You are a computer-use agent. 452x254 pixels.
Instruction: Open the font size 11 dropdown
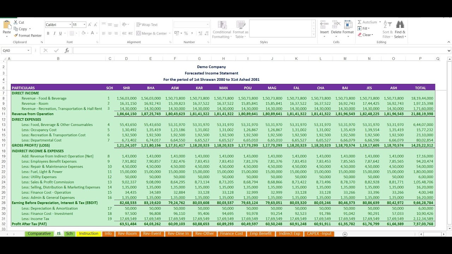click(84, 25)
